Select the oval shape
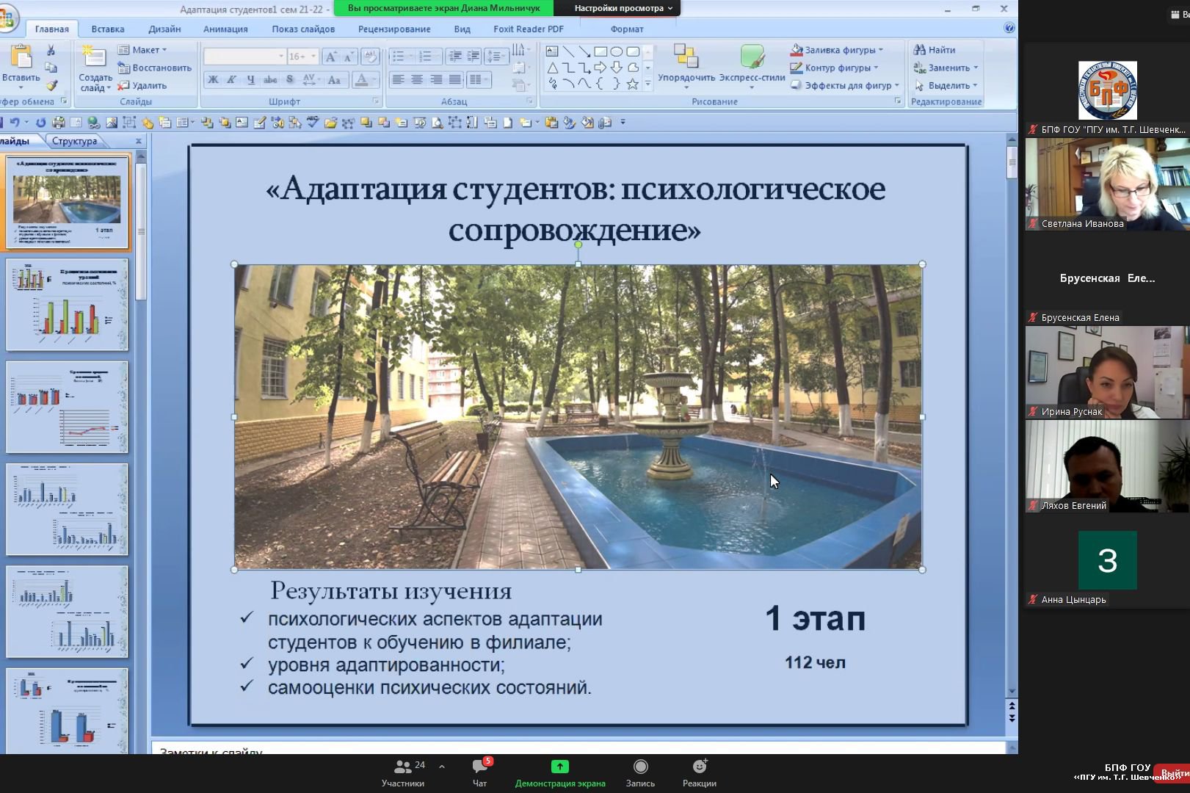The width and height of the screenshot is (1190, 793). 617,51
